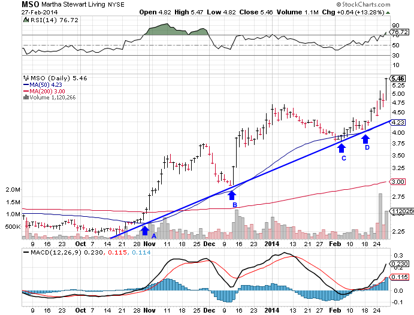Click the Feb date label under the MACD panel
The image size is (414, 315).
pyautogui.click(x=335, y=310)
